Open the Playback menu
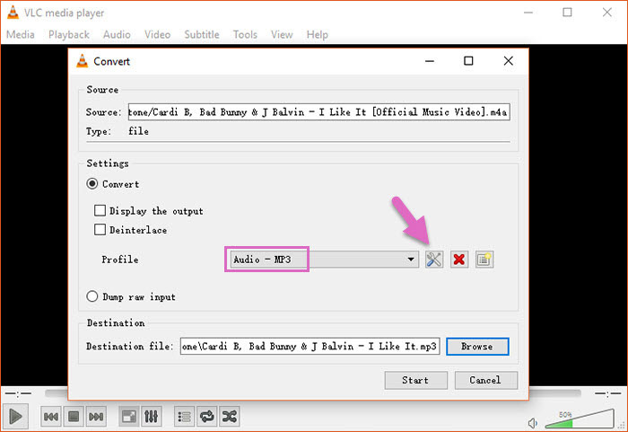This screenshot has height=432, width=628. [69, 34]
